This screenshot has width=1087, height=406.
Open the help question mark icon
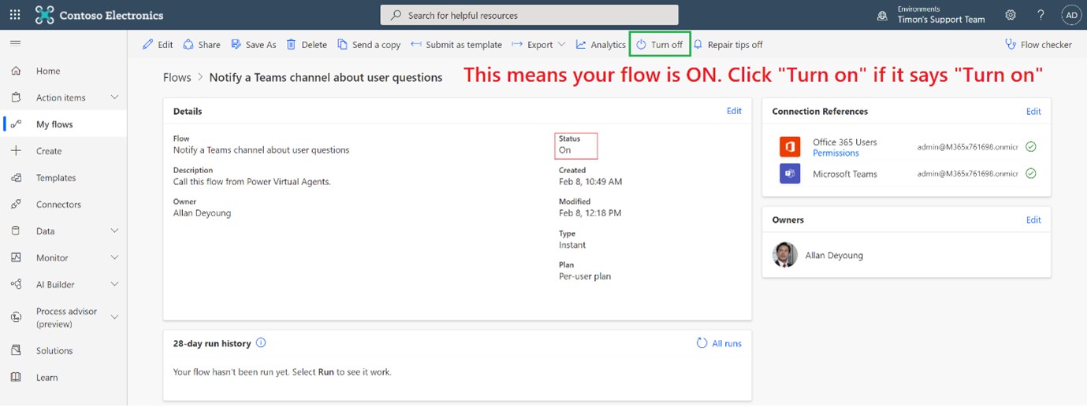coord(1040,15)
